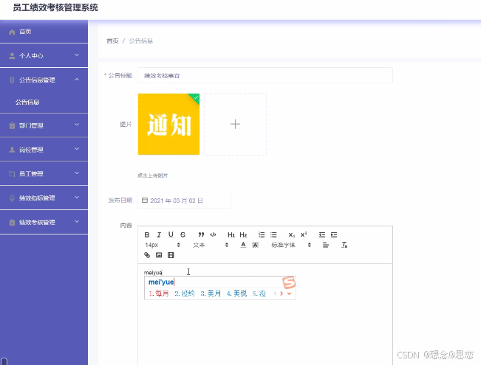The width and height of the screenshot is (481, 365).
Task: Toggle italic formatting in the editor
Action: [159, 234]
